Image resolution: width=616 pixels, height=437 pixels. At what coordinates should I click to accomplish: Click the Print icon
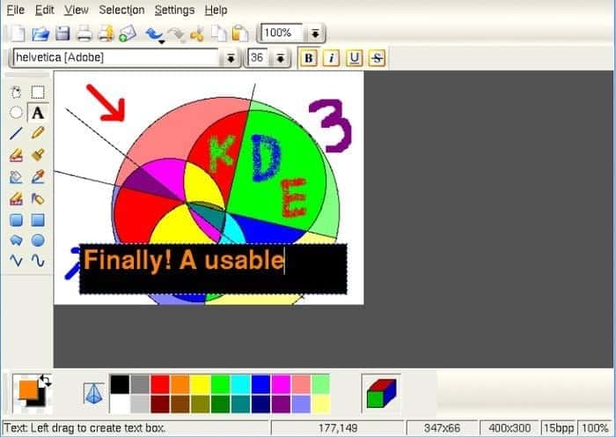(84, 33)
